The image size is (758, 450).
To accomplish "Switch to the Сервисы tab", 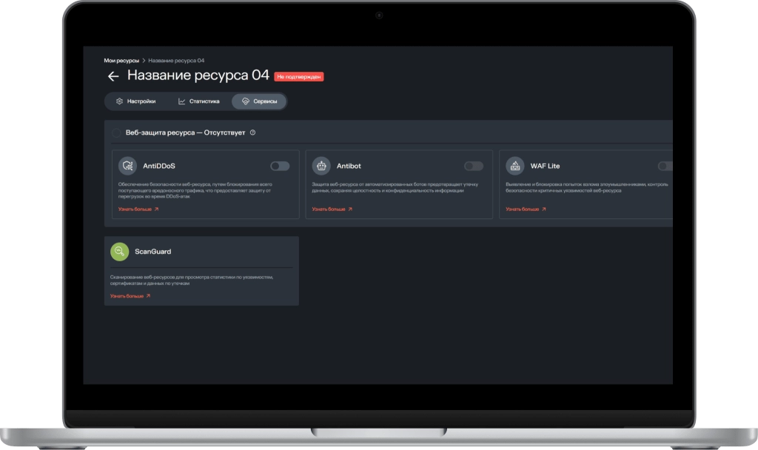I will click(258, 101).
